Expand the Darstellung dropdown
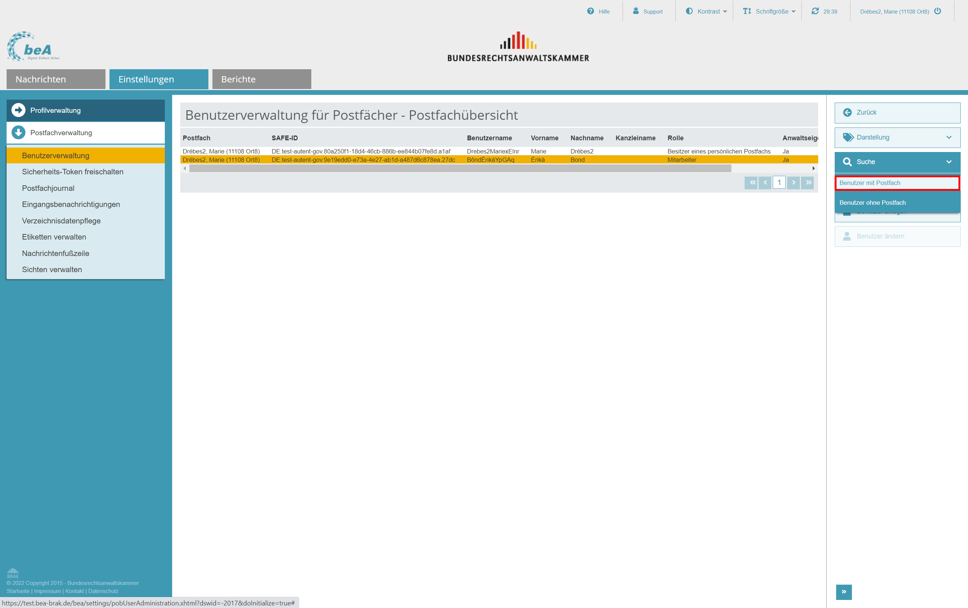968x608 pixels. (897, 137)
